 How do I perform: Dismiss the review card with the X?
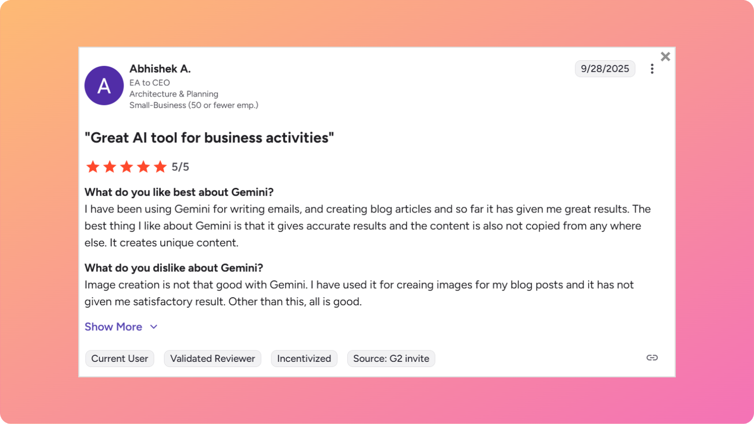pos(665,56)
